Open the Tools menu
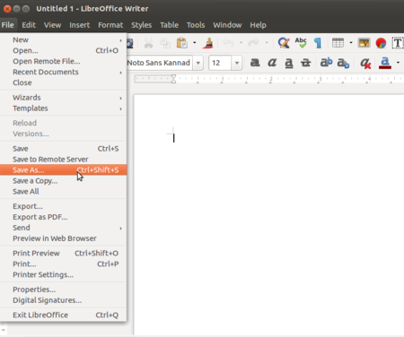The width and height of the screenshot is (404, 337). click(196, 25)
